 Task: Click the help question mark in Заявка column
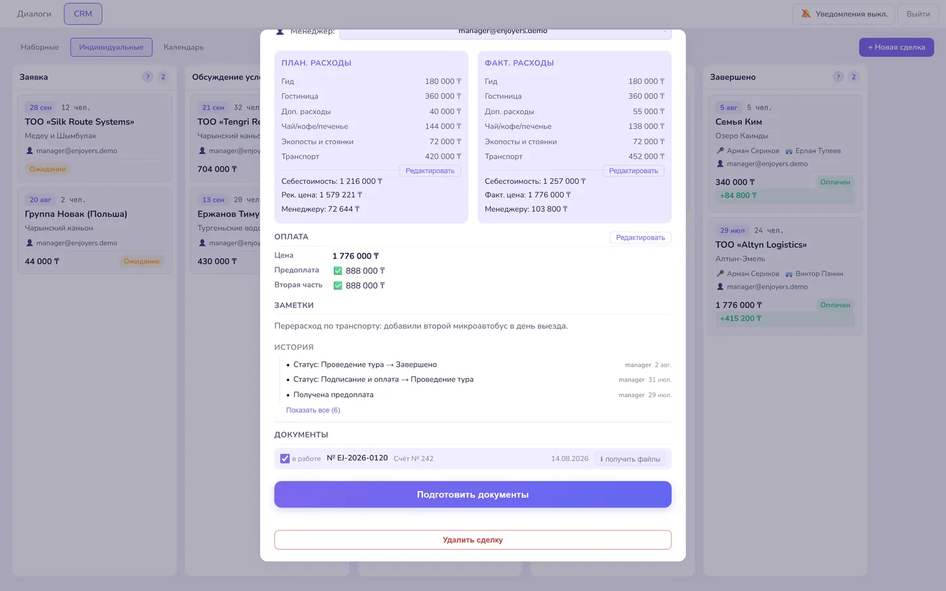(x=147, y=77)
